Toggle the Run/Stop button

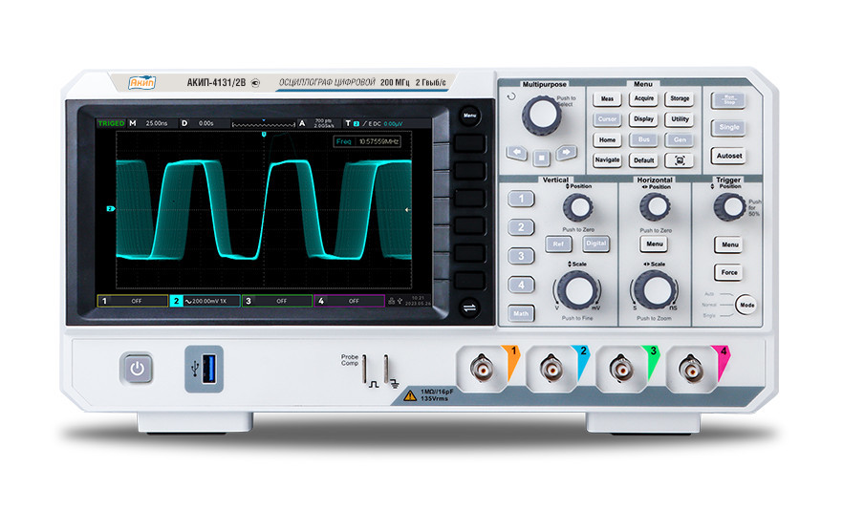(728, 98)
